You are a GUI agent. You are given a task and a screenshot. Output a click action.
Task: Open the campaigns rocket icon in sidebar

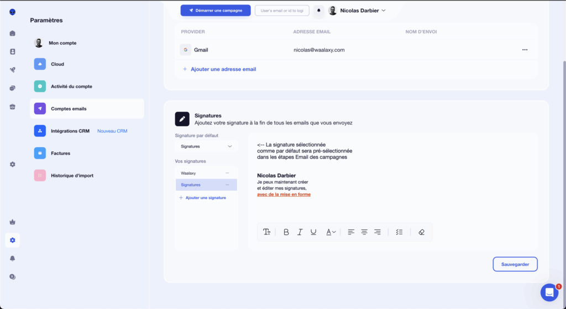[x=13, y=70]
